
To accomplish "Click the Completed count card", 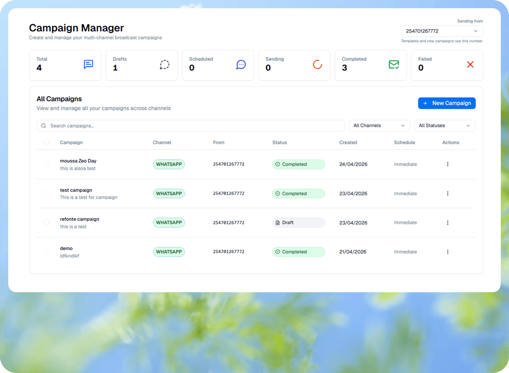I will click(371, 65).
